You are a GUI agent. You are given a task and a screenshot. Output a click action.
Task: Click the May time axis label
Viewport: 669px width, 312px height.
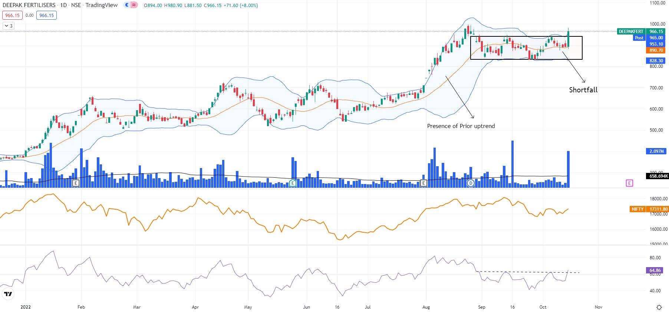[248, 307]
